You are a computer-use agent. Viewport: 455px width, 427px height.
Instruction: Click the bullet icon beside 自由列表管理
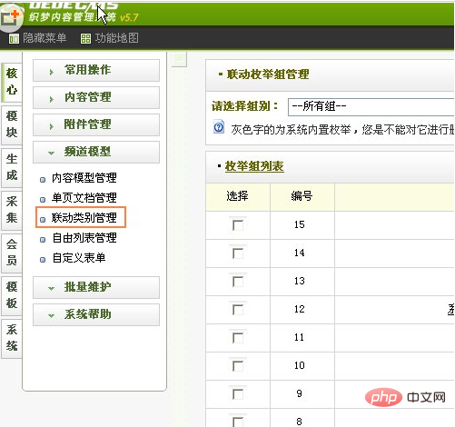coord(43,240)
